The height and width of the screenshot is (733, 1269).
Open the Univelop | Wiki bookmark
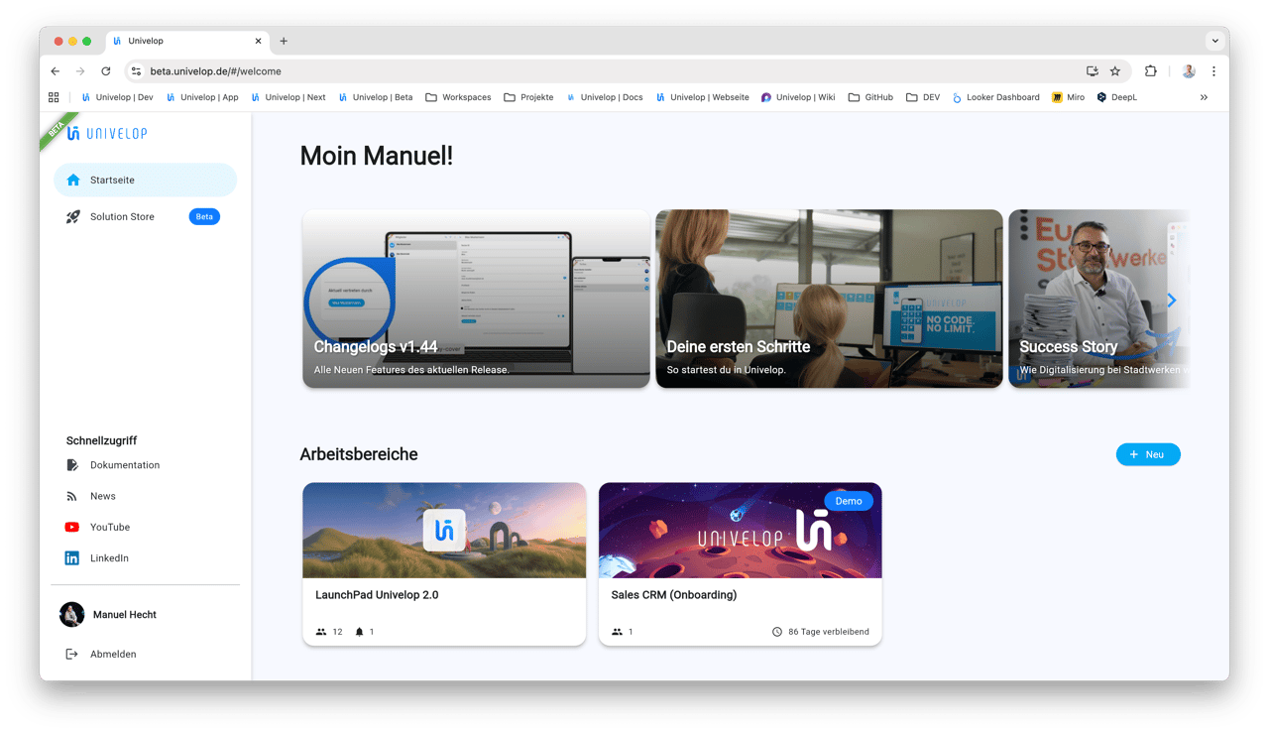(x=797, y=97)
